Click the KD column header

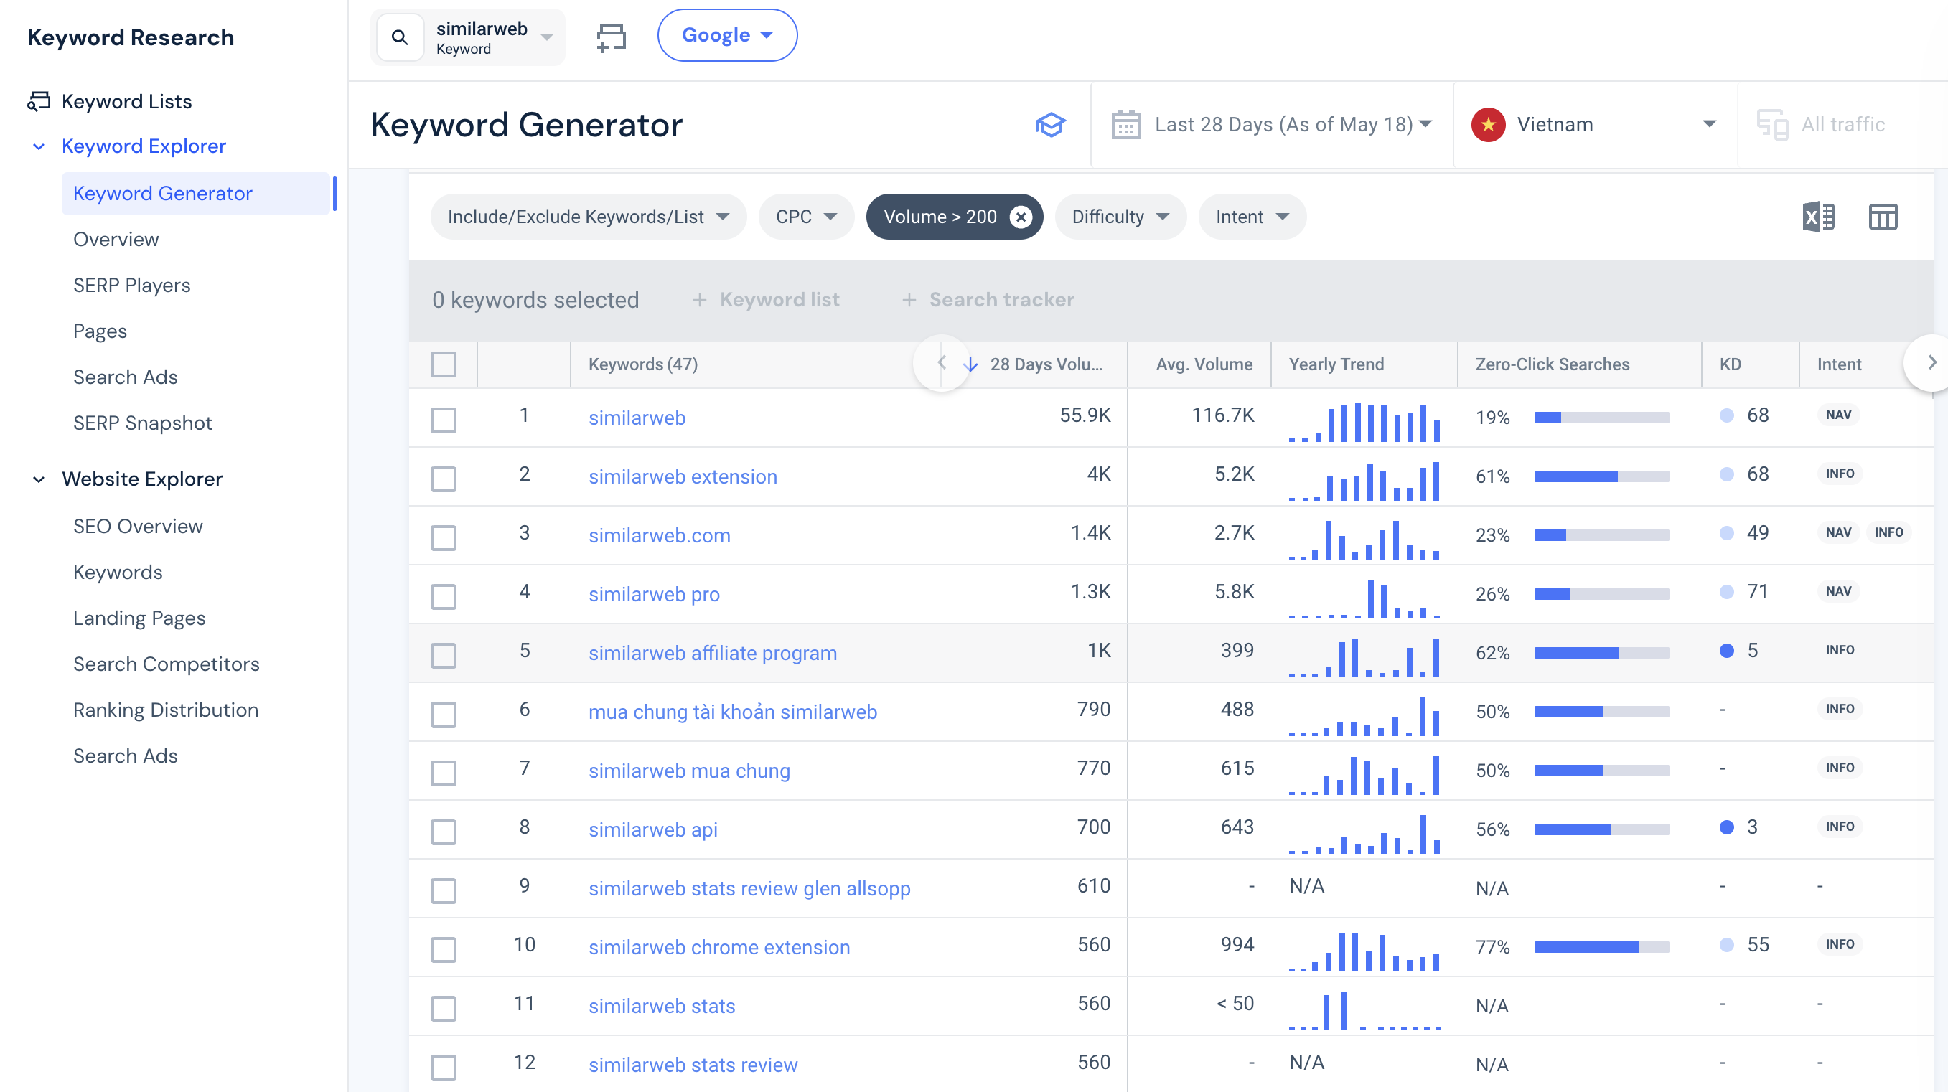tap(1731, 364)
